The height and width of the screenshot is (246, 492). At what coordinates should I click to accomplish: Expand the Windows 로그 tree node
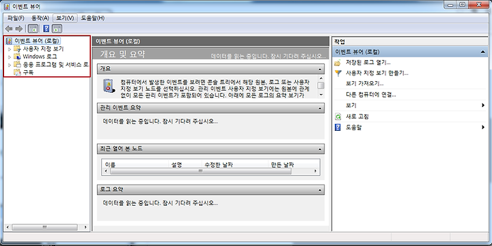[x=10, y=57]
